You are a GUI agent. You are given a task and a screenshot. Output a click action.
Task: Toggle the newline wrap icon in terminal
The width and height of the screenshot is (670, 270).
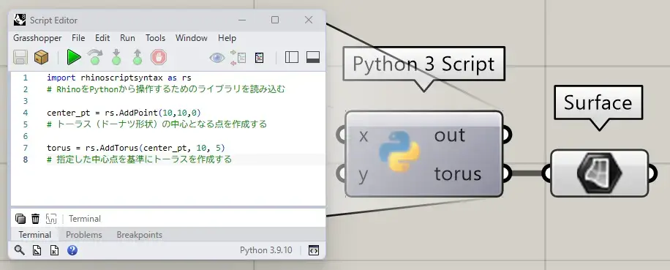pos(51,219)
